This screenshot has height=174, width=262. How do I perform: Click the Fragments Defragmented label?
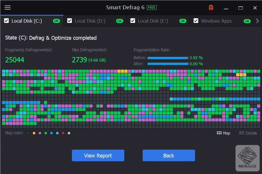click(x=29, y=50)
